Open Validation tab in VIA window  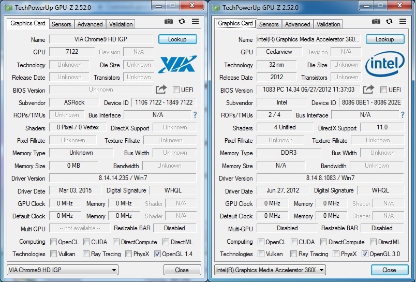click(121, 24)
